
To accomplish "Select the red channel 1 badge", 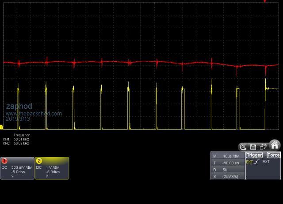I will [4, 161].
